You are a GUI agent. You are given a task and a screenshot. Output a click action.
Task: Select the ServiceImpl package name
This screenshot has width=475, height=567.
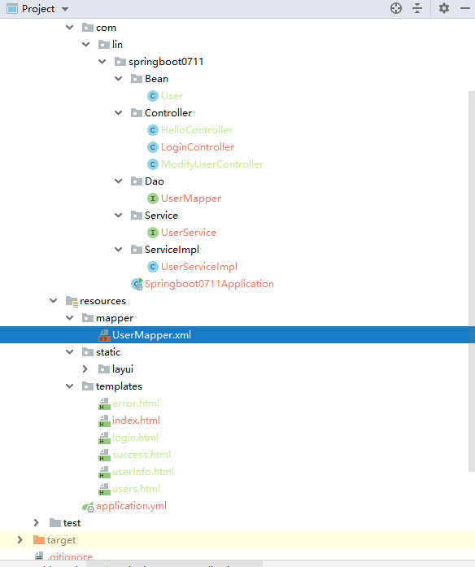tap(172, 250)
